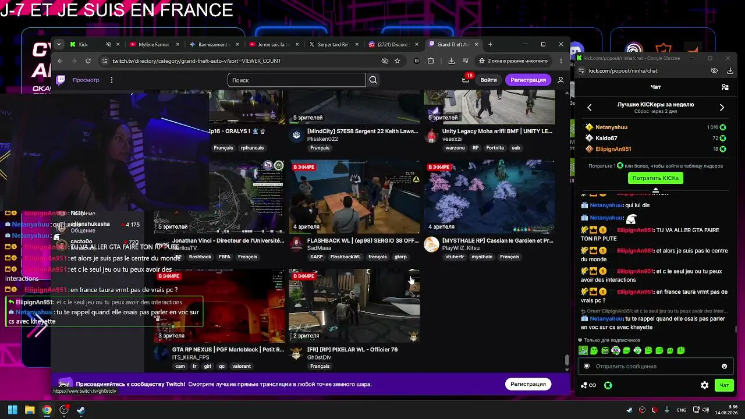This screenshot has height=419, width=745.
Task: Show previous Kick leaderboard with left chevron
Action: 589,107
